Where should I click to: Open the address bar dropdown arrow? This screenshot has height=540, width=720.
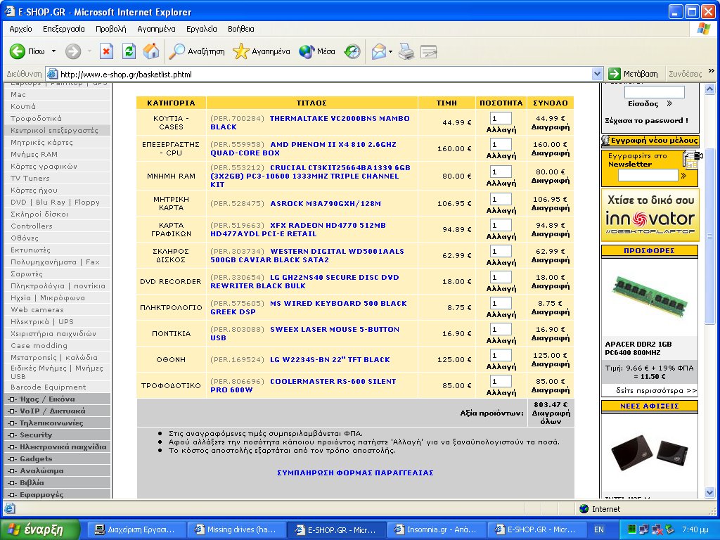597,74
